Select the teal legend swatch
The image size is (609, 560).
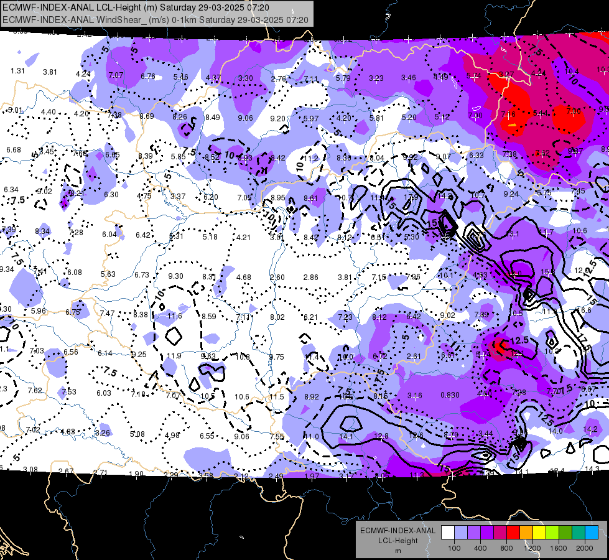coord(579,533)
